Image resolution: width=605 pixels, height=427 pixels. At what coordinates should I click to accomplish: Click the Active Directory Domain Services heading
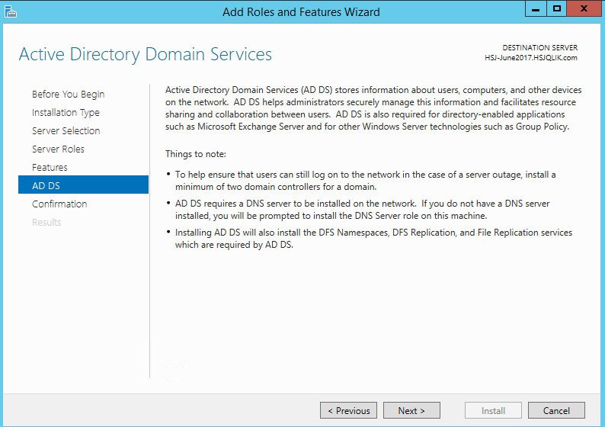click(146, 54)
